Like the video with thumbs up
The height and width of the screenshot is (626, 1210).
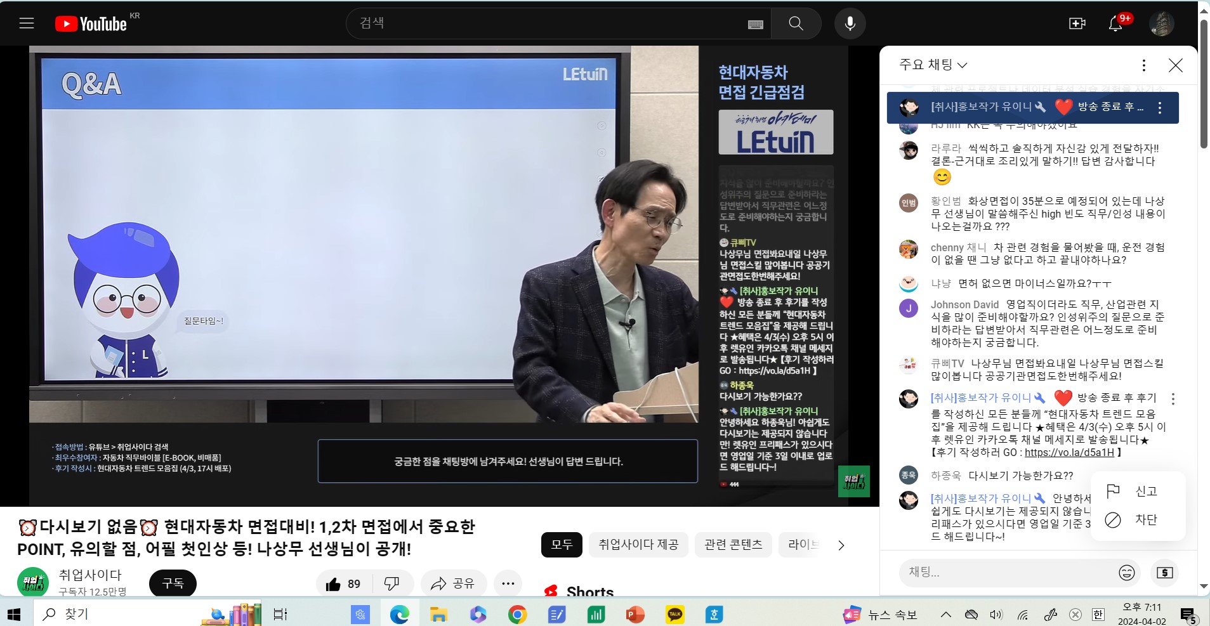[x=343, y=584]
